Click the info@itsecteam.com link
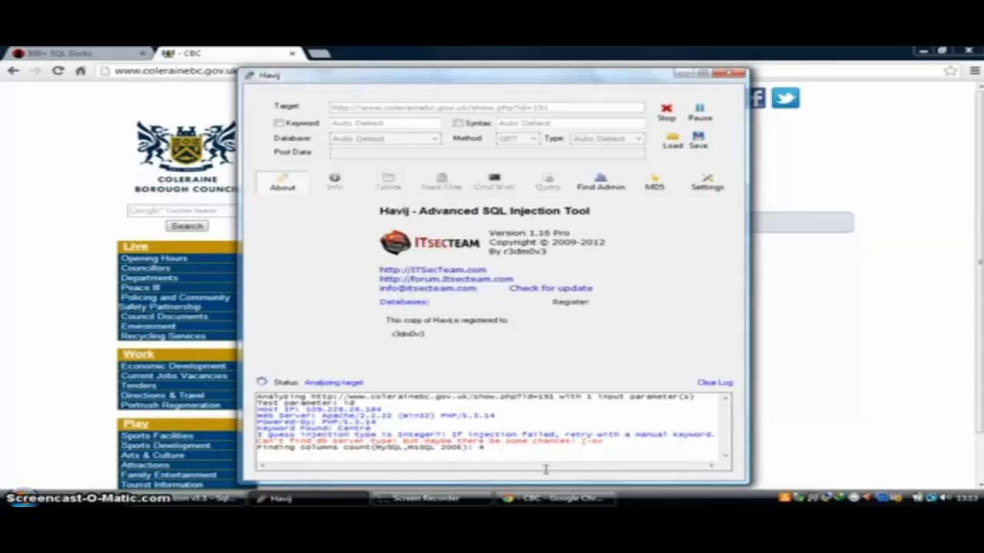Image resolution: width=984 pixels, height=553 pixels. [x=427, y=288]
